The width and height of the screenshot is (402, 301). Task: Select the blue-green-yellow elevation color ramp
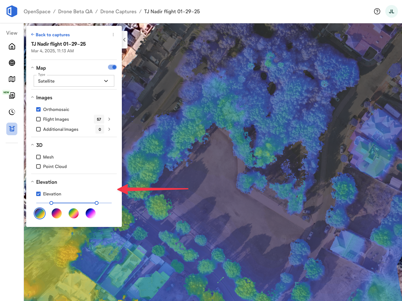click(40, 213)
